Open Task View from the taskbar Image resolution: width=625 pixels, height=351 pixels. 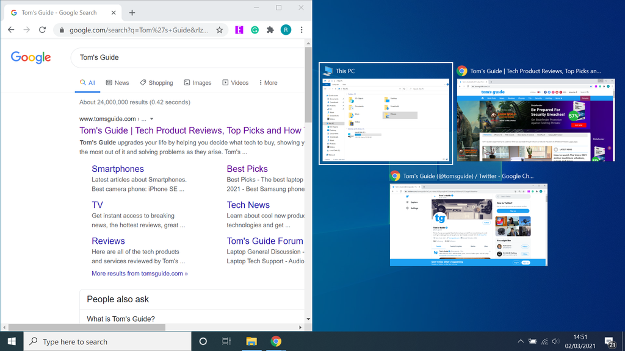[x=226, y=341]
